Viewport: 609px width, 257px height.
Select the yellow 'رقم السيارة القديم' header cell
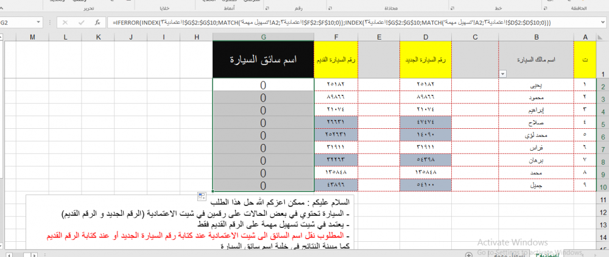[336, 60]
